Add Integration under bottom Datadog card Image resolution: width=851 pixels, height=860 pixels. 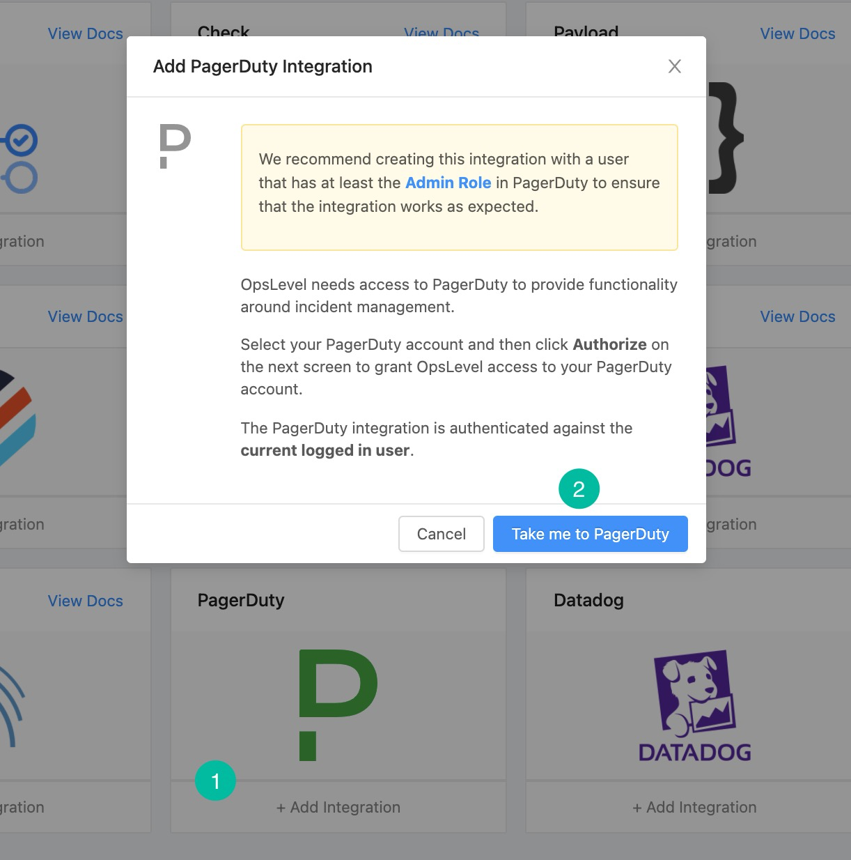tap(694, 807)
